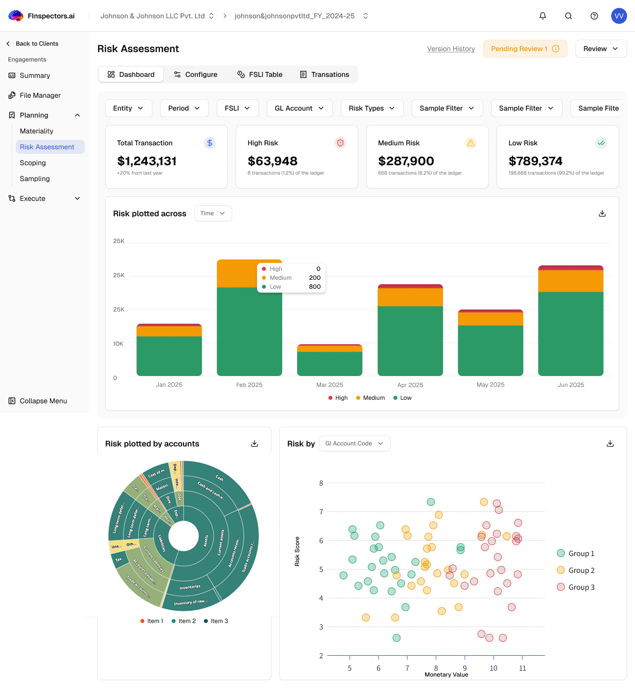
Task: Download the Risk by scatter chart
Action: pos(610,443)
